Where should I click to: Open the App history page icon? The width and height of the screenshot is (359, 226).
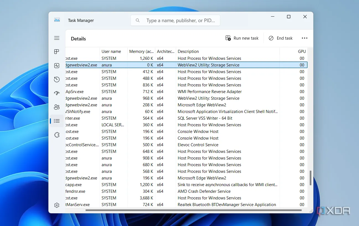click(x=57, y=79)
